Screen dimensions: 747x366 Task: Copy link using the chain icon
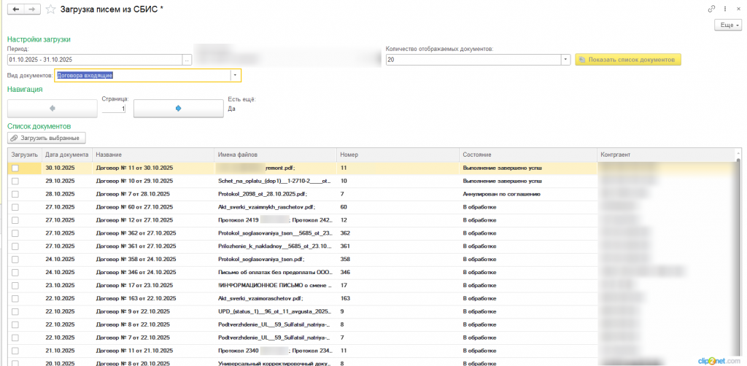pos(712,9)
